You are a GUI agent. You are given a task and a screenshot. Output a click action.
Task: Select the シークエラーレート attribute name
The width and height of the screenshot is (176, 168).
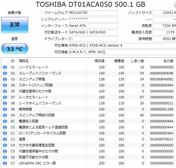coord(33,97)
